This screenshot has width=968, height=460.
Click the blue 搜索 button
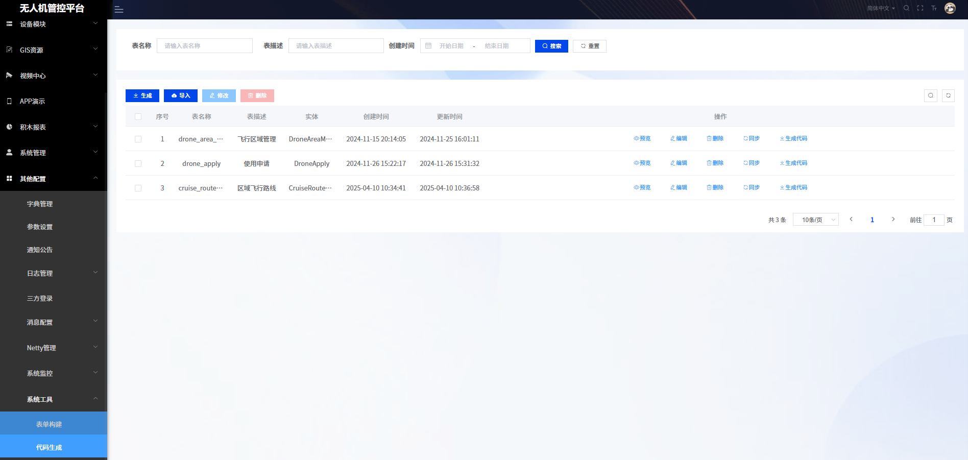coord(551,46)
